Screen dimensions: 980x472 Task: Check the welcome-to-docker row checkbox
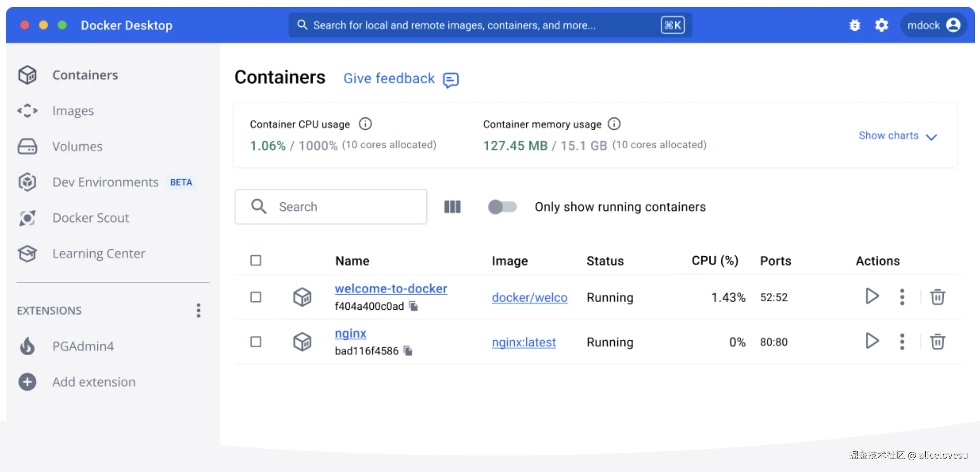pos(256,297)
